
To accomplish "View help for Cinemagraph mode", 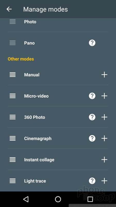I will click(92, 138).
